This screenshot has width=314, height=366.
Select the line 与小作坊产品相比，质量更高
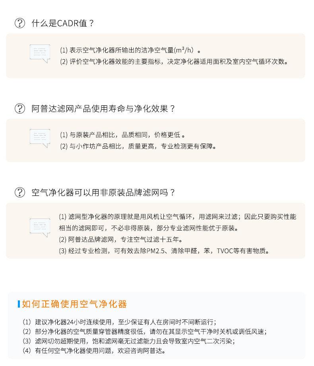point(138,146)
